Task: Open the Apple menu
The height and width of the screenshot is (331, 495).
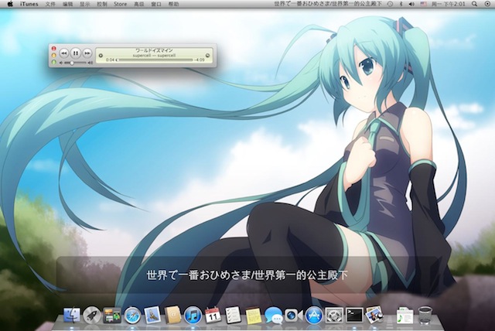Action: pyautogui.click(x=9, y=4)
